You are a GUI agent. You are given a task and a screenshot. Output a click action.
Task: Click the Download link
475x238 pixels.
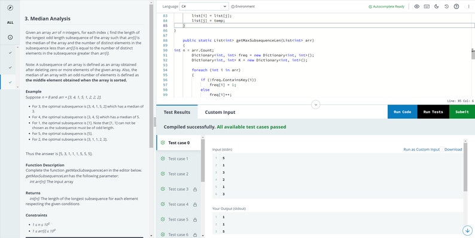click(453, 150)
